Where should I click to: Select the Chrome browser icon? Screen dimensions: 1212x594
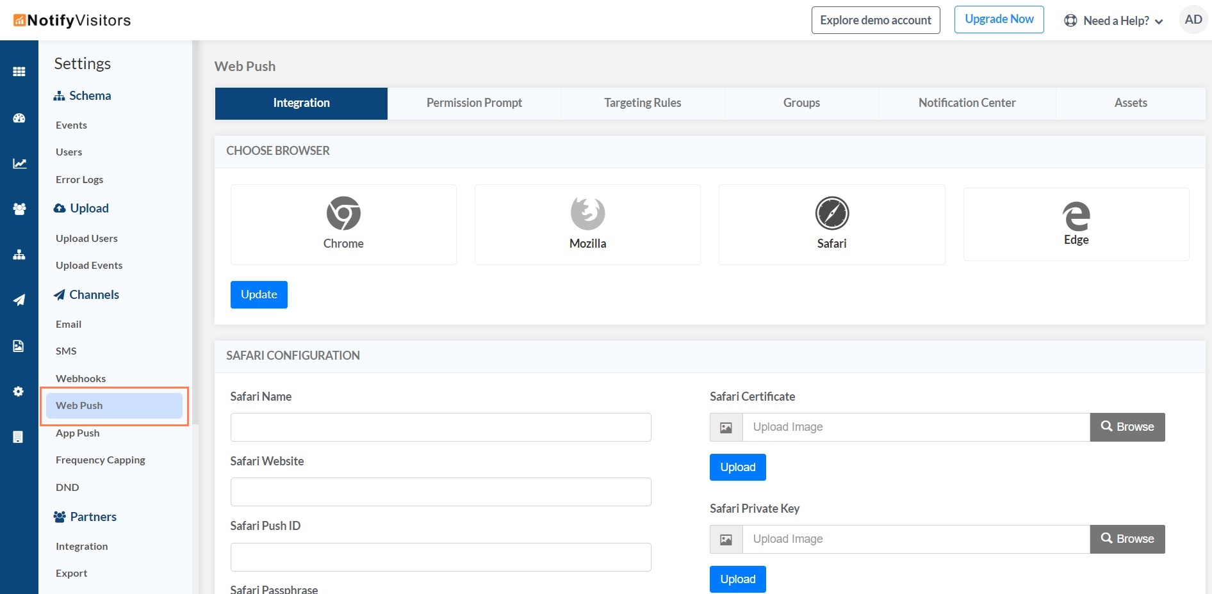pos(343,213)
